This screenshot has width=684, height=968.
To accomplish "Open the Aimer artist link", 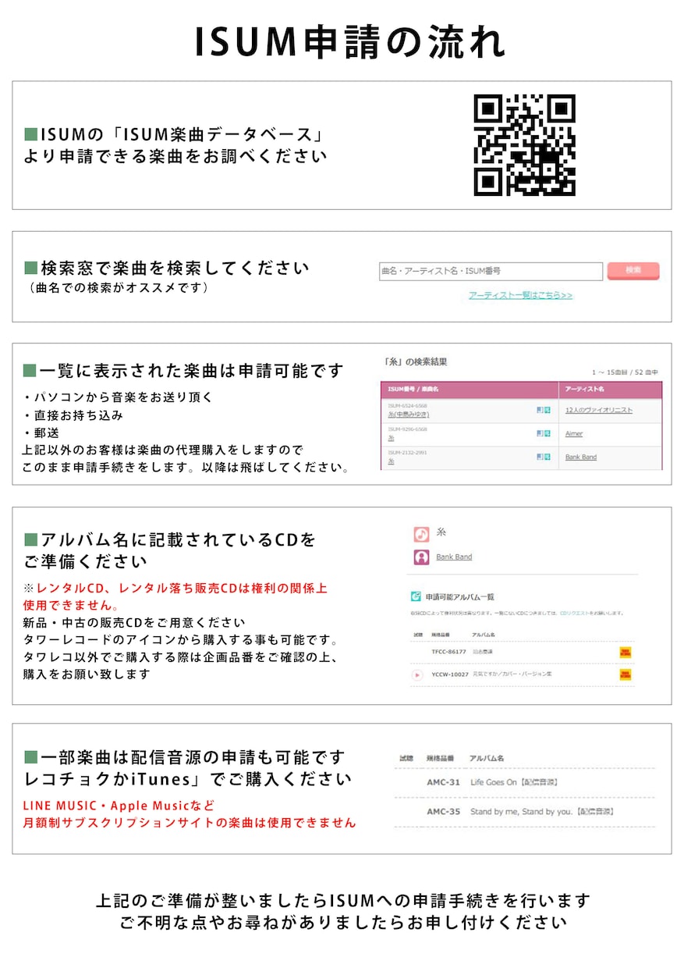I will [574, 433].
